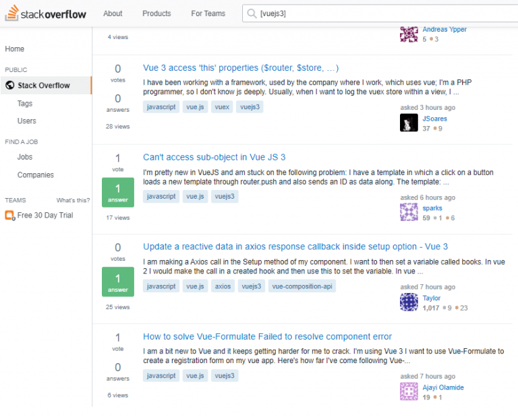518x419 pixels.
Task: Open the About page
Action: (113, 13)
